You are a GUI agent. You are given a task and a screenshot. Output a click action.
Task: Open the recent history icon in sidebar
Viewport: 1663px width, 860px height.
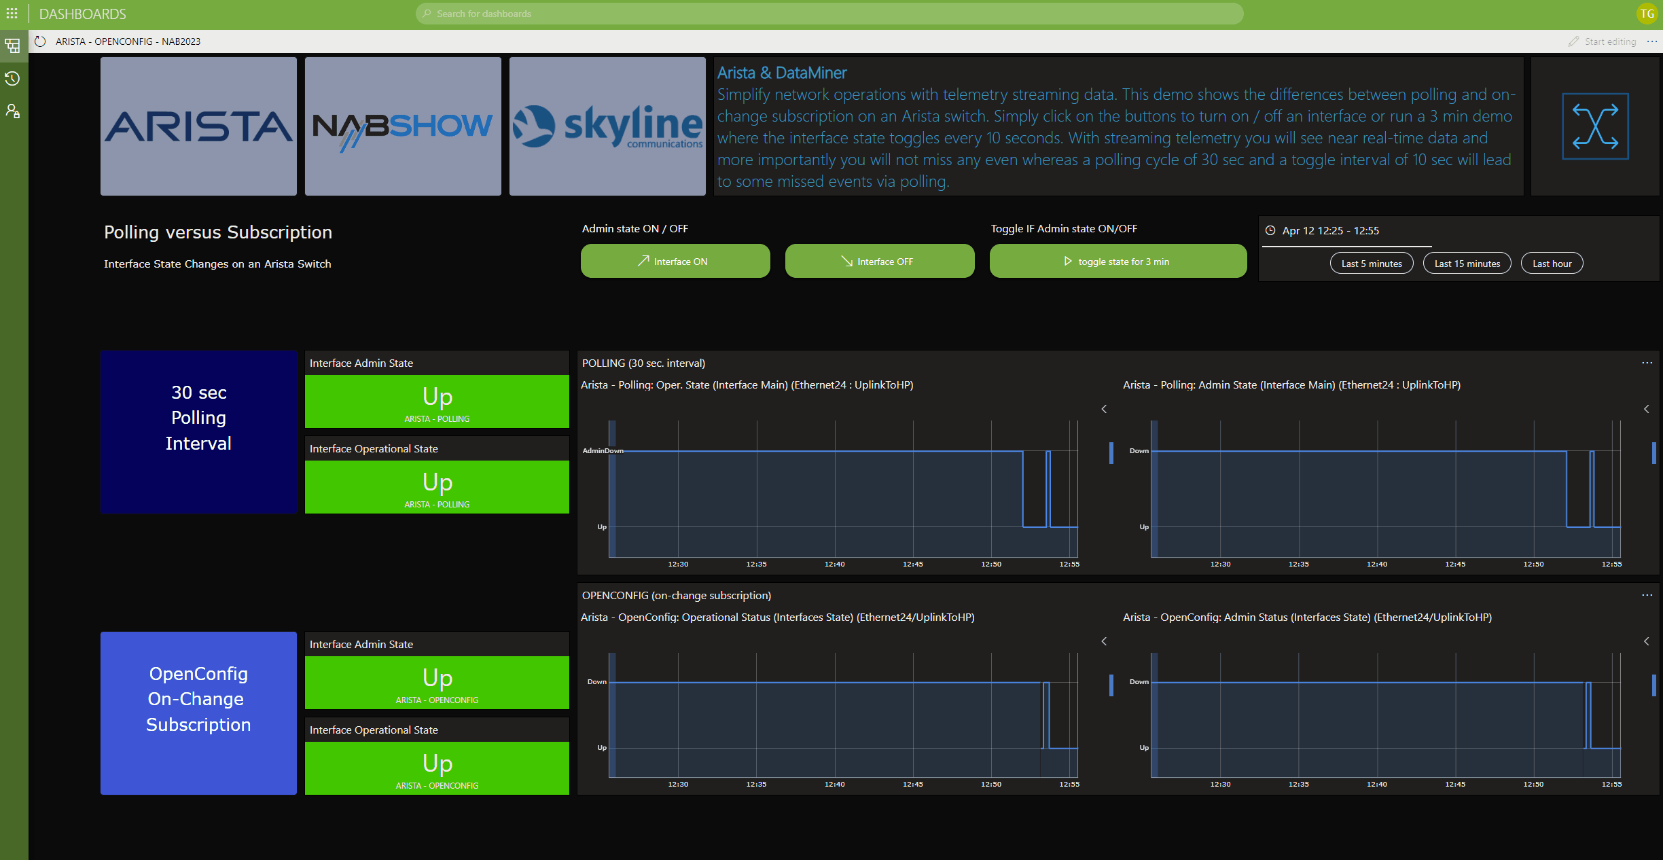13,79
